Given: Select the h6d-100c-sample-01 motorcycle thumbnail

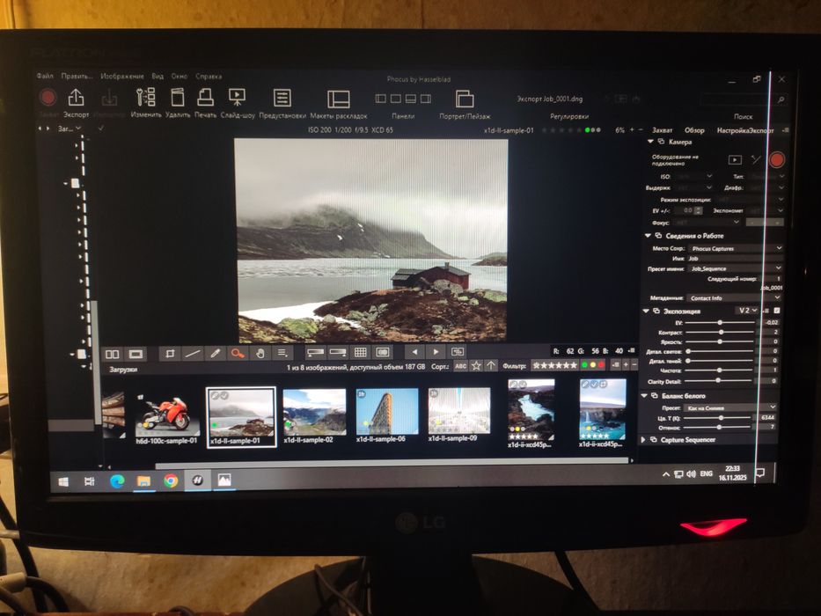Looking at the screenshot, I should coord(167,418).
